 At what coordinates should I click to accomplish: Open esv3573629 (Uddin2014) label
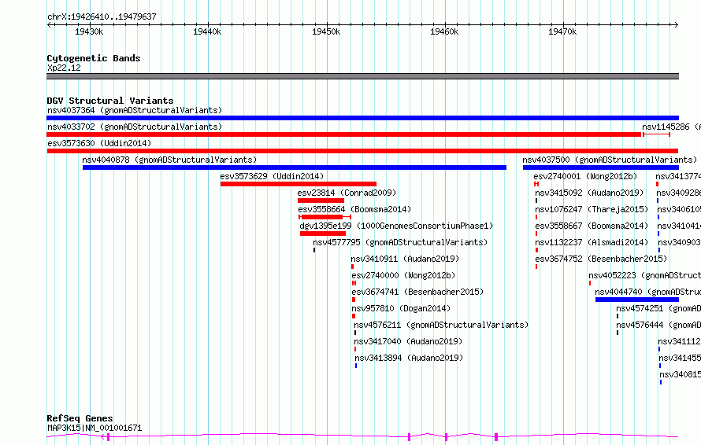pyautogui.click(x=272, y=176)
